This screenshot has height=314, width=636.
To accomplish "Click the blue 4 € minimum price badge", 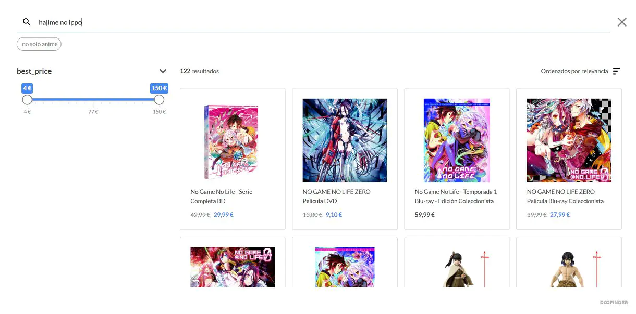I will (x=27, y=88).
